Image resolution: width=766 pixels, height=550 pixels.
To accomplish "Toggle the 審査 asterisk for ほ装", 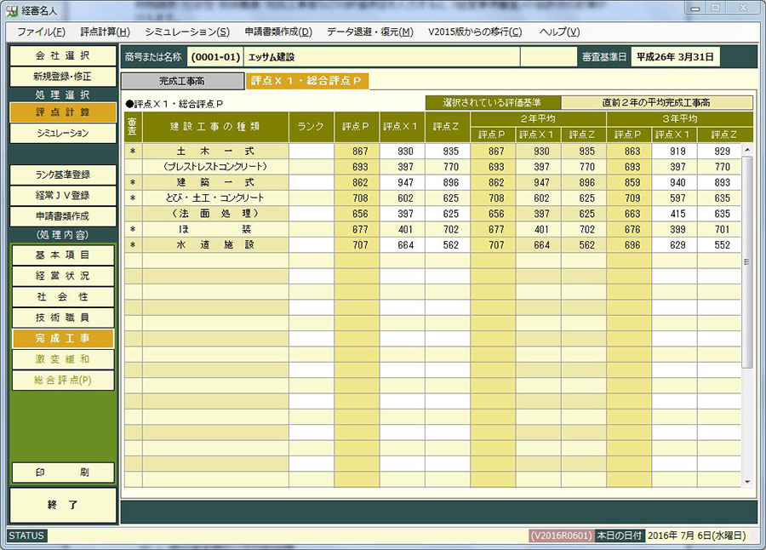I will (133, 230).
